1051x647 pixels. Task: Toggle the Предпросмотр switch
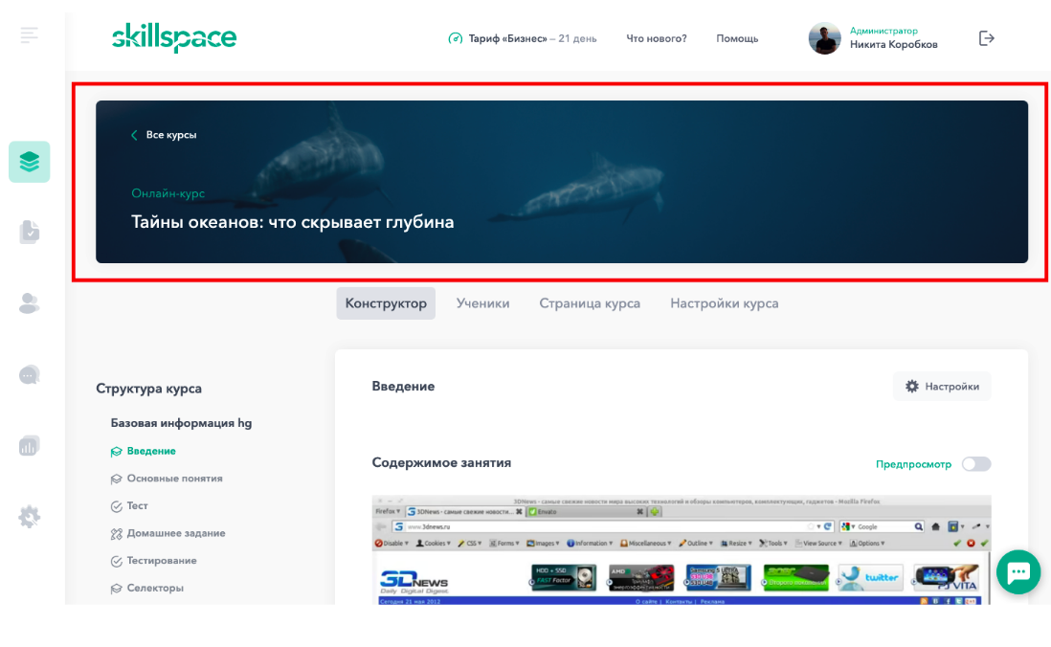pos(976,464)
